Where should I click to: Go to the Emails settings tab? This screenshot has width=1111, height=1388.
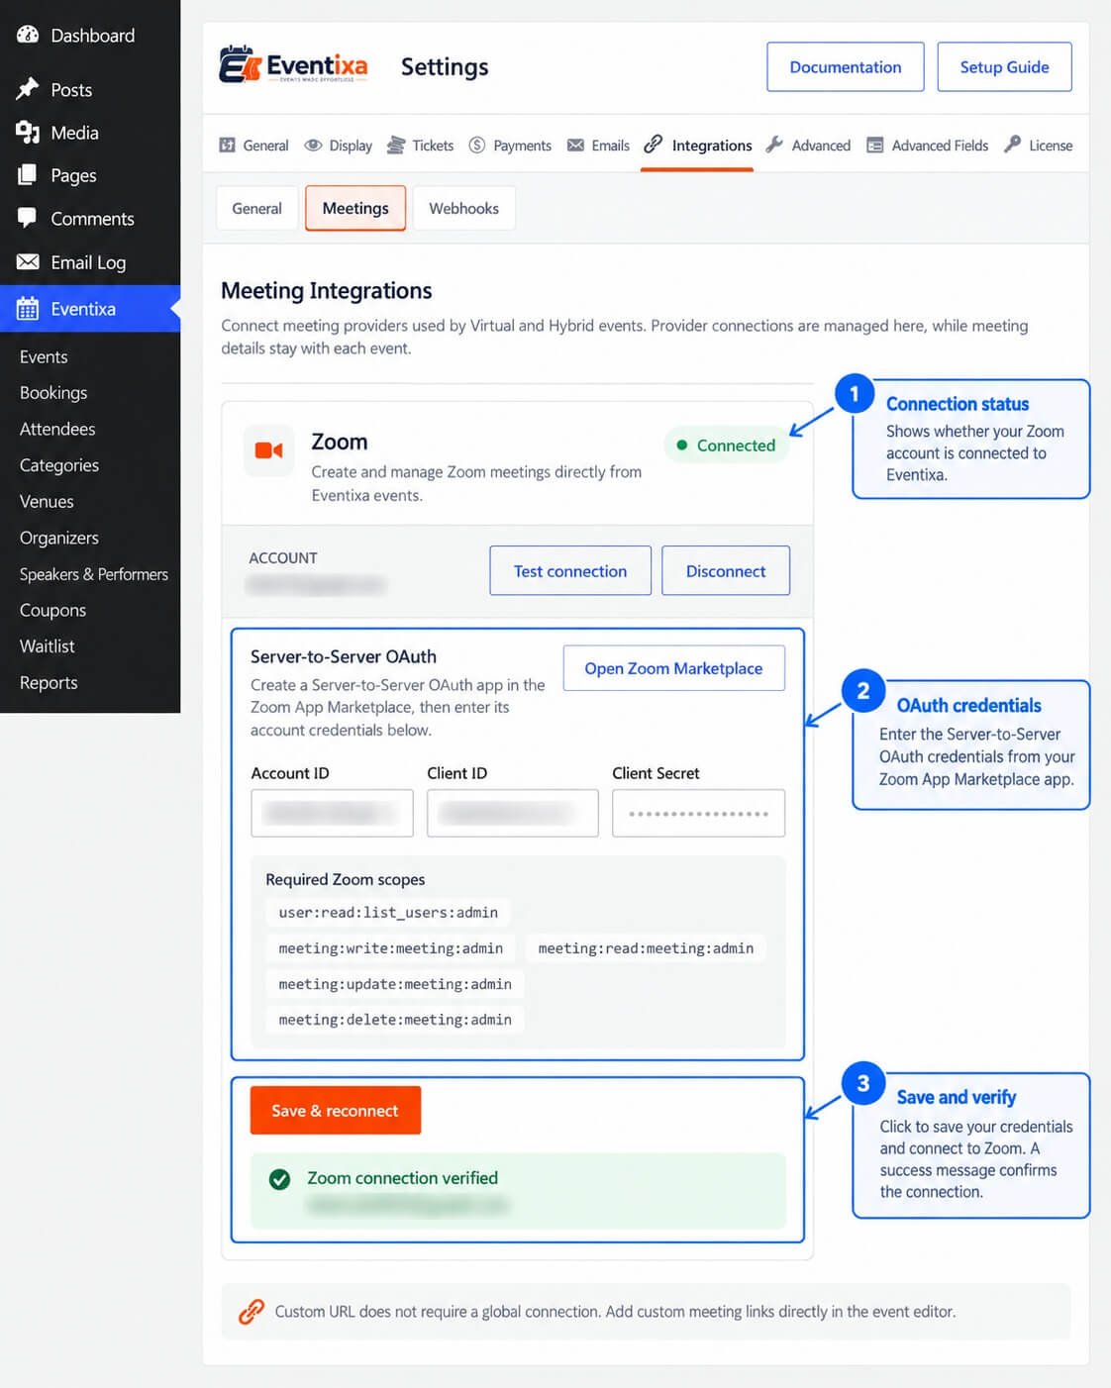(598, 146)
